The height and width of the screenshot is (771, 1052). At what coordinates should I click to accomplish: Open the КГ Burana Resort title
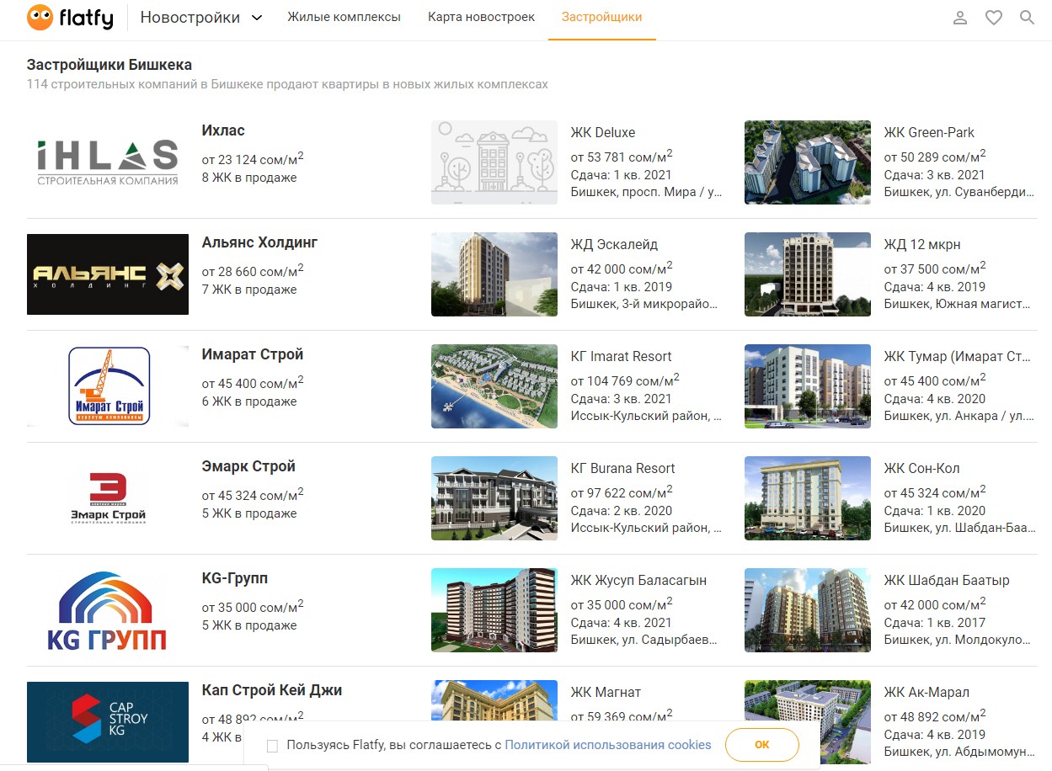623,468
